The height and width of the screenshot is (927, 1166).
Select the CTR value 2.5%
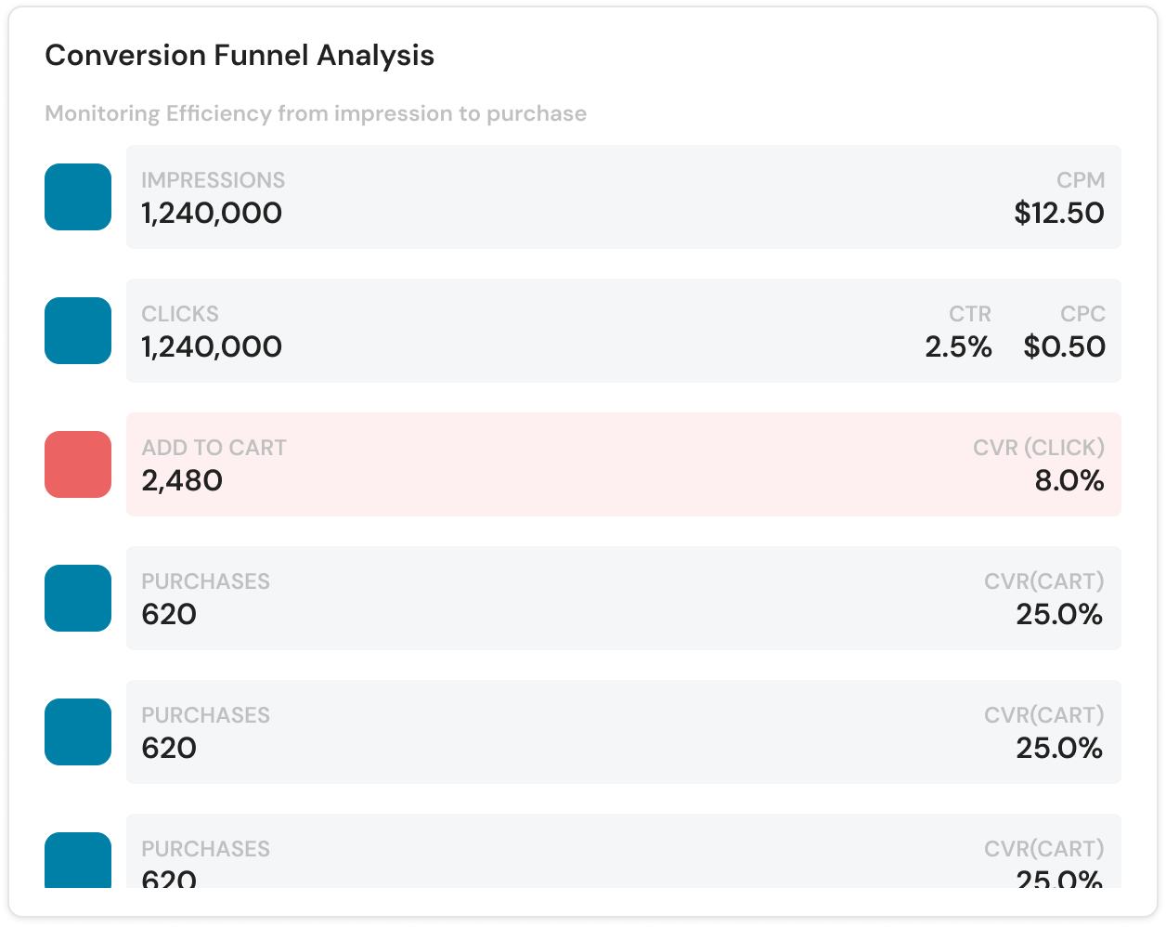pos(959,346)
